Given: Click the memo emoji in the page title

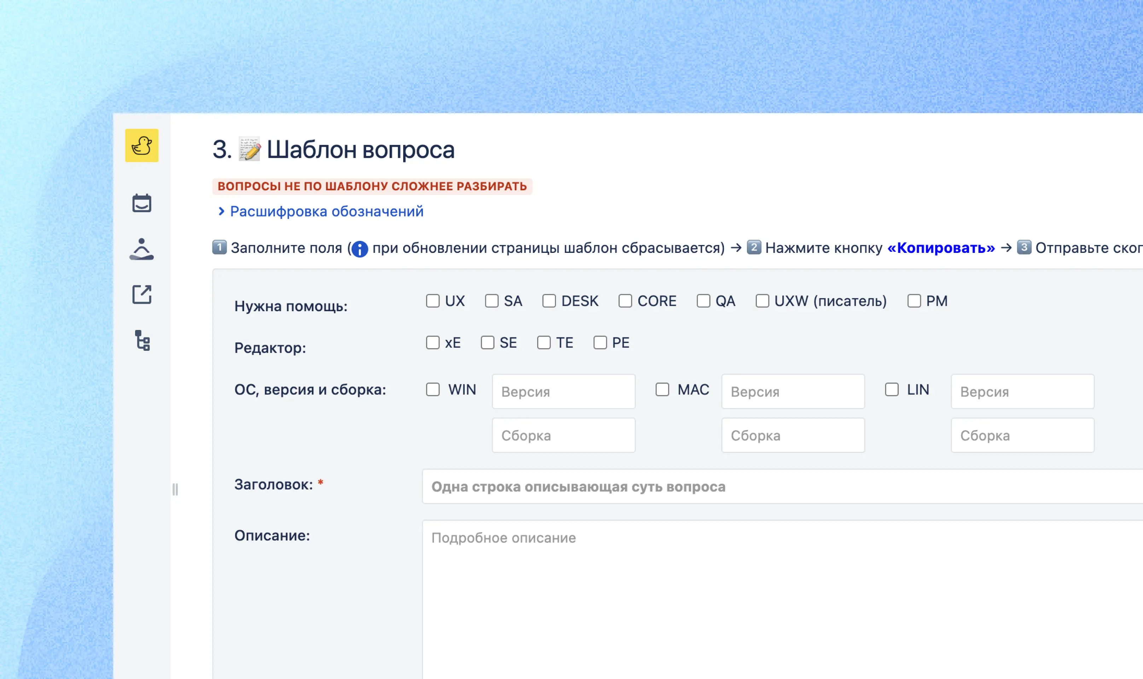Looking at the screenshot, I should click(x=250, y=149).
